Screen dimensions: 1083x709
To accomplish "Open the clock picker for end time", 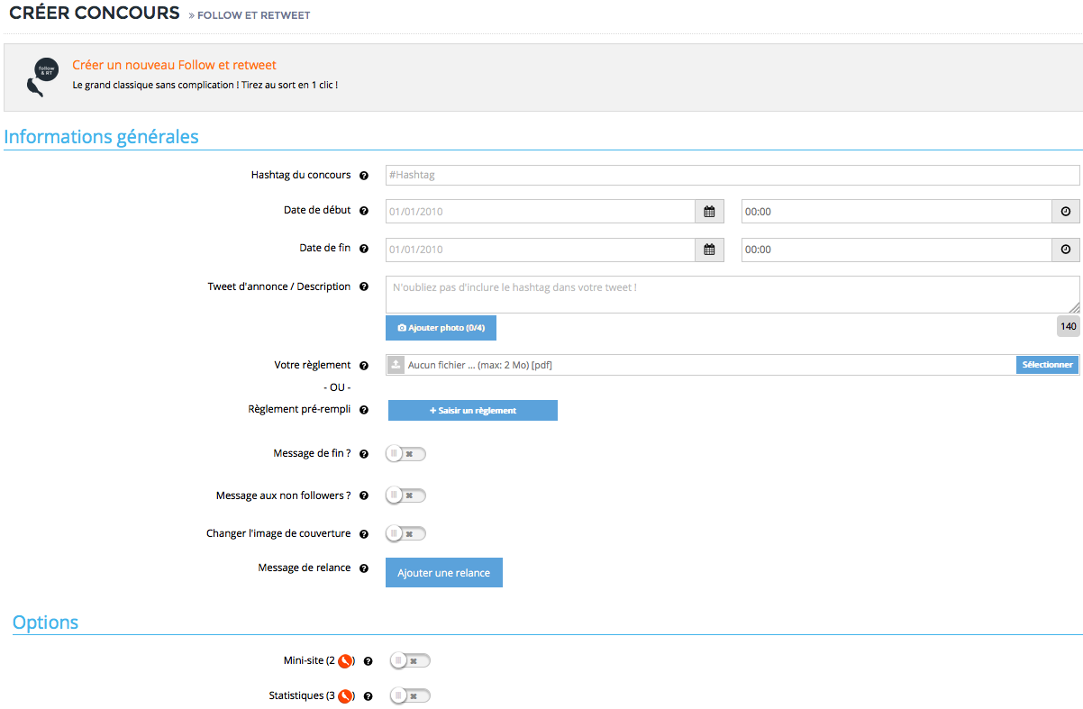I will (x=1065, y=250).
